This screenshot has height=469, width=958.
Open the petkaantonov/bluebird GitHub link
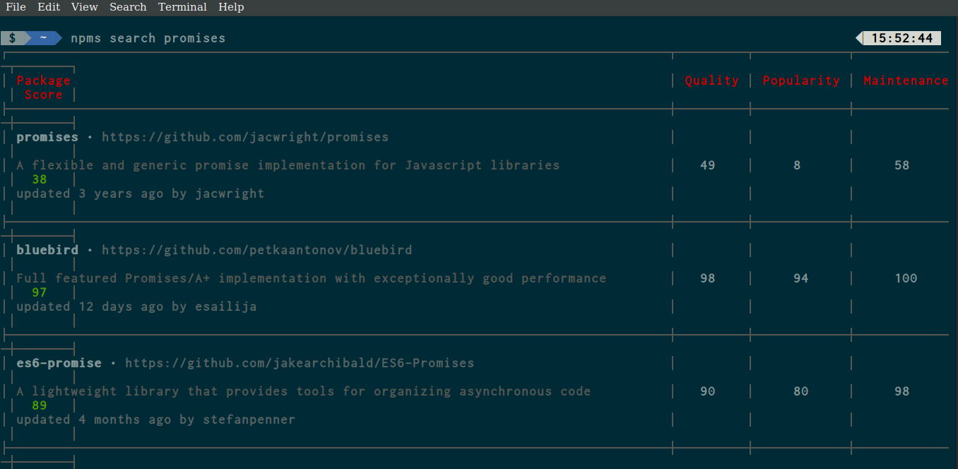pyautogui.click(x=256, y=250)
